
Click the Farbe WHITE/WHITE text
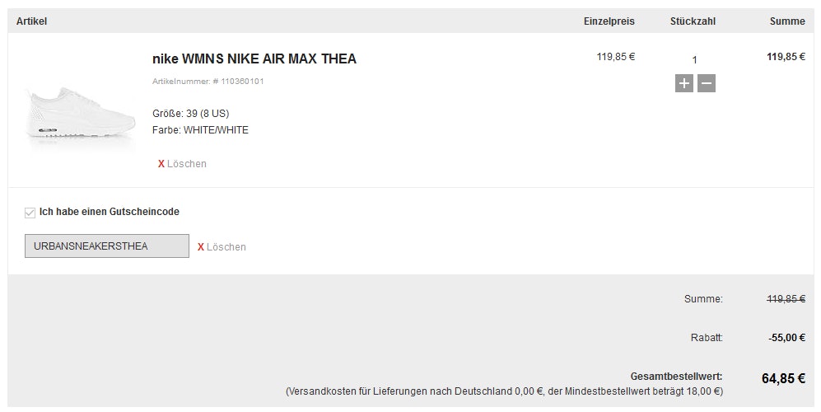pos(200,130)
